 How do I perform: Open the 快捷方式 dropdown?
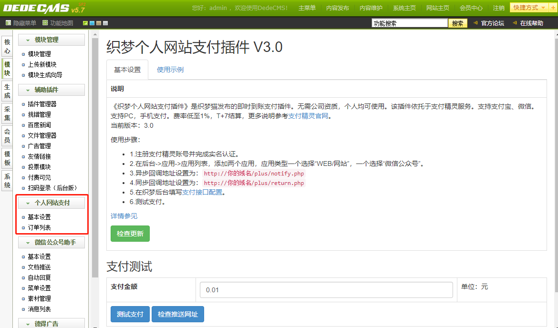coord(529,8)
